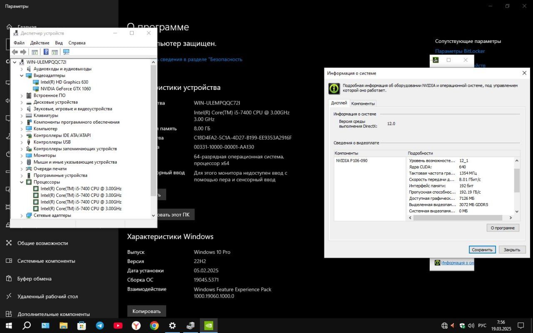Open Буфер обмена in Settings sidebar

tap(35, 278)
